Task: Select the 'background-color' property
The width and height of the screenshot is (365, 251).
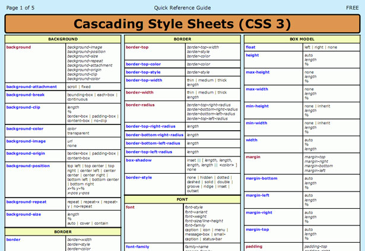Action: (x=25, y=128)
